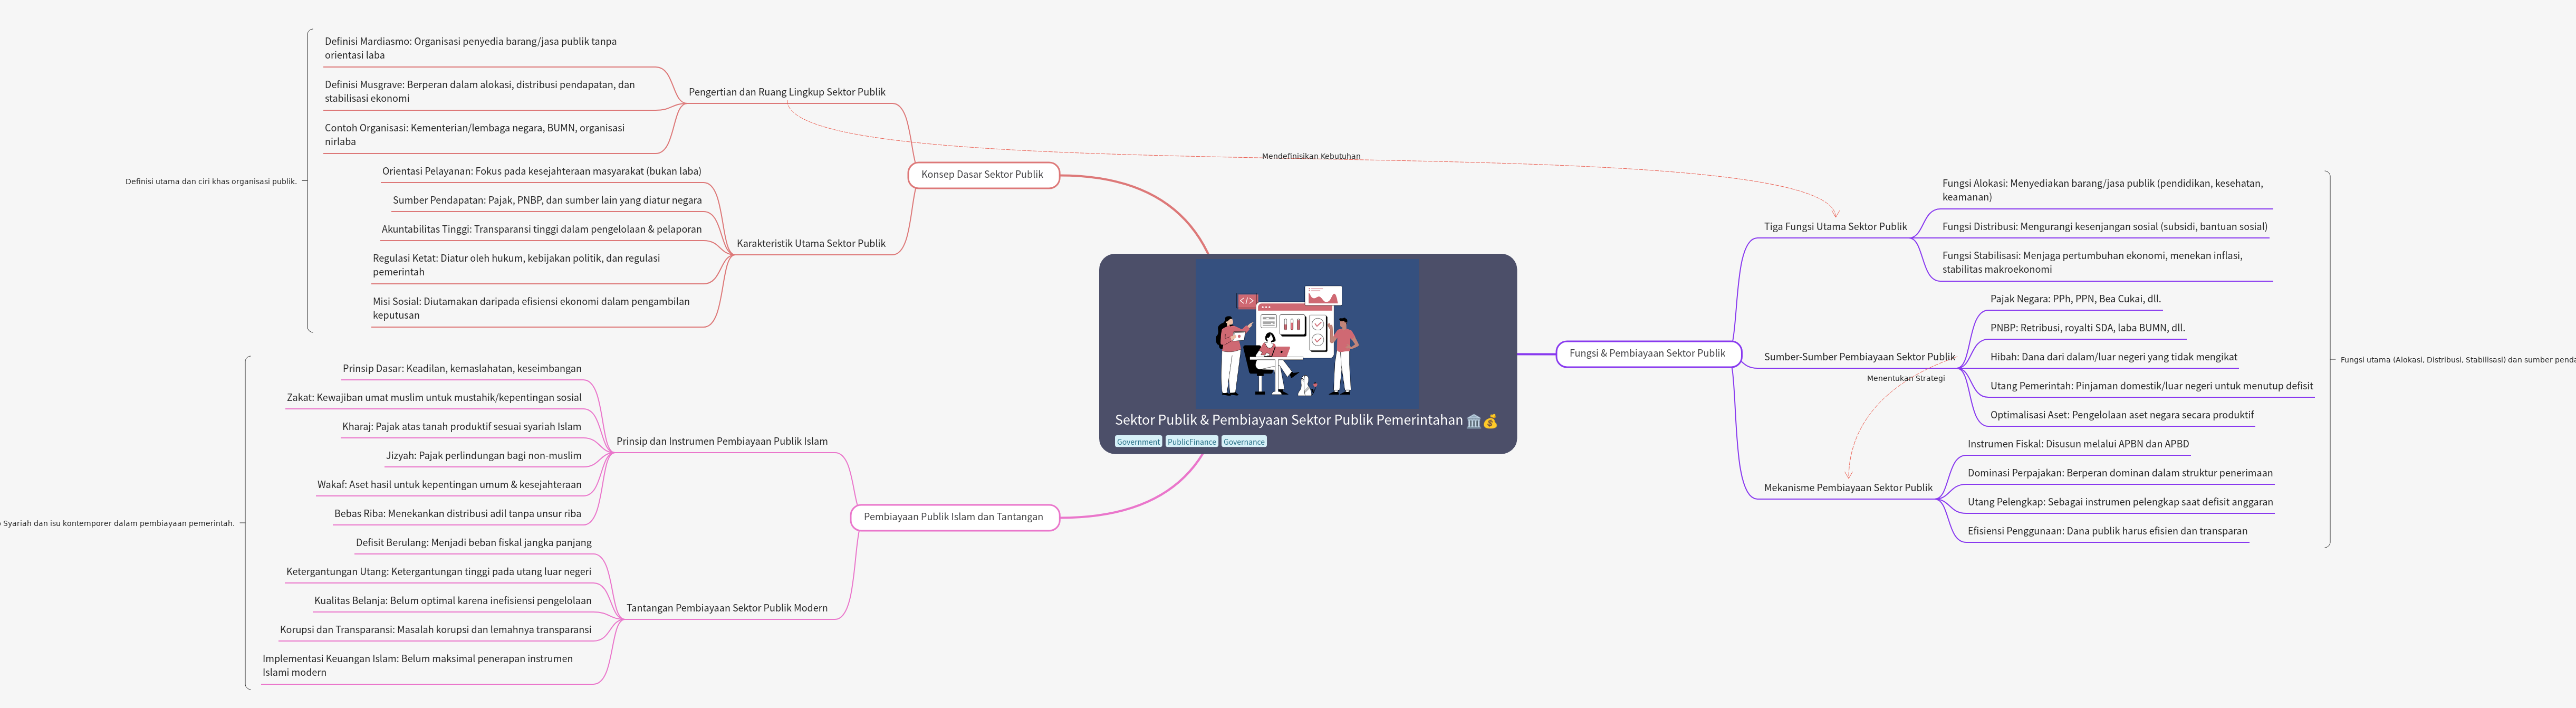2576x708 pixels.
Task: Click the bank building emoji in central title
Action: coord(1473,421)
